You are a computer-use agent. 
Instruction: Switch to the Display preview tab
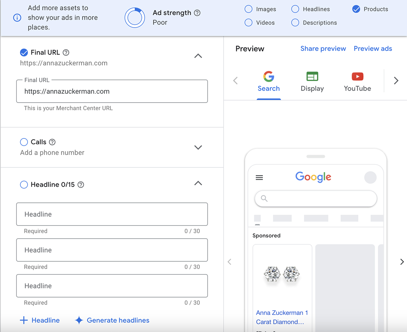312,82
